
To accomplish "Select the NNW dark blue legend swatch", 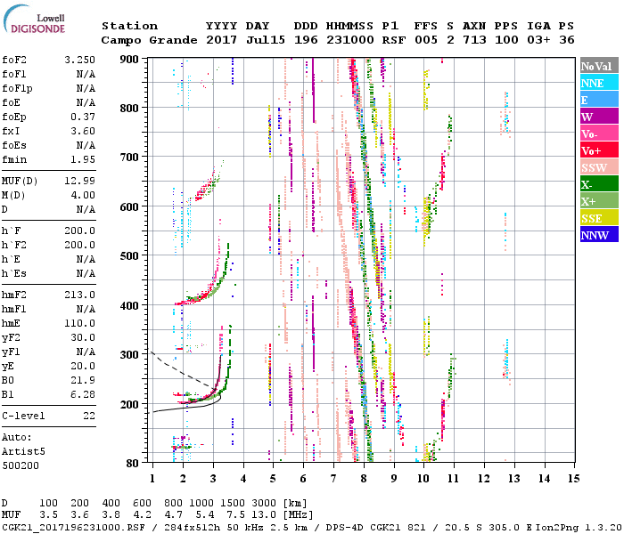I will click(x=598, y=236).
